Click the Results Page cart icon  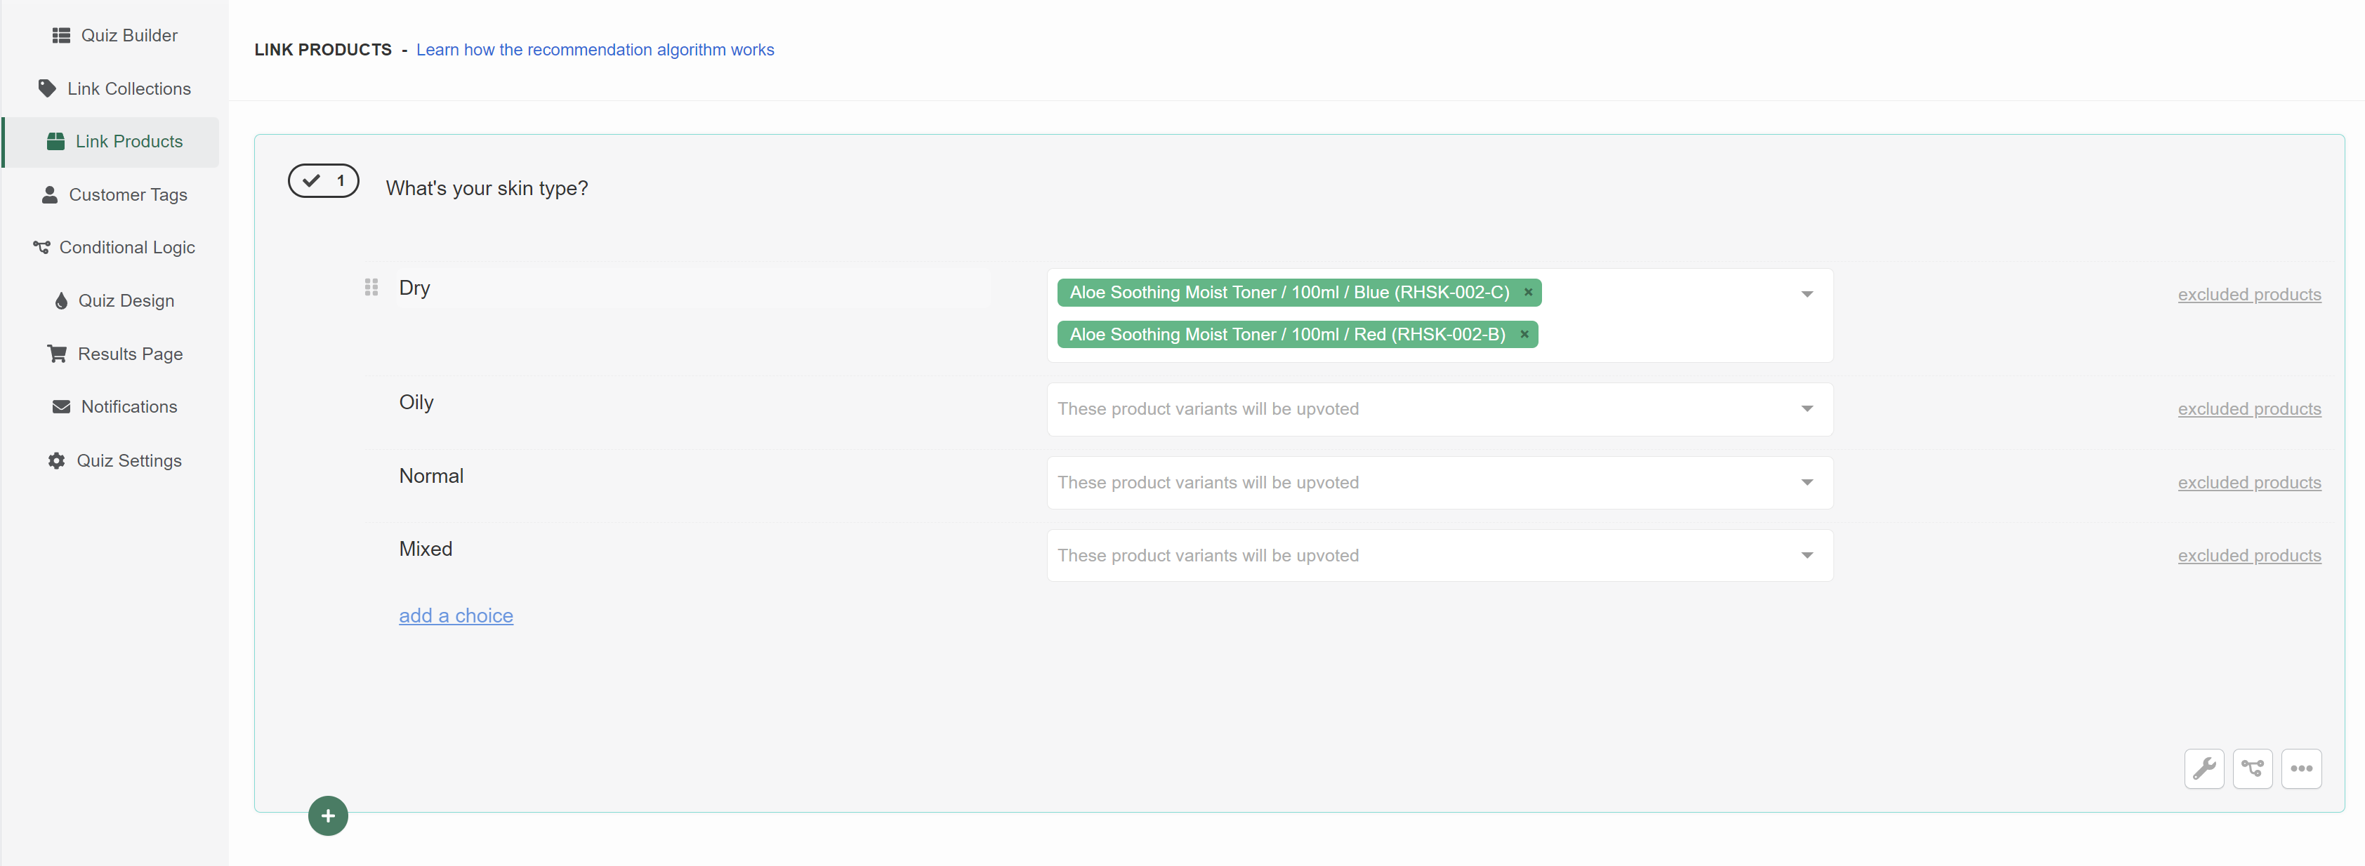coord(57,353)
